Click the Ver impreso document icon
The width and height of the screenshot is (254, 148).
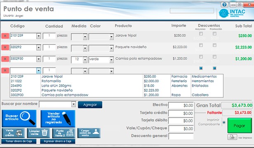232,137
